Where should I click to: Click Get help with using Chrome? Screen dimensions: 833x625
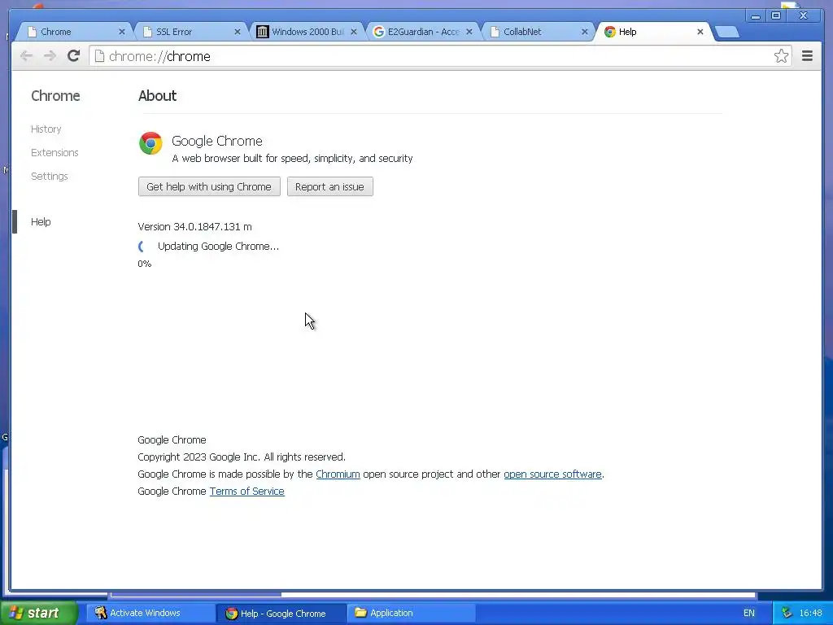pos(209,186)
